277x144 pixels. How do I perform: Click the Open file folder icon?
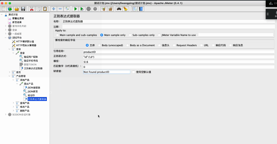coord(17,9)
